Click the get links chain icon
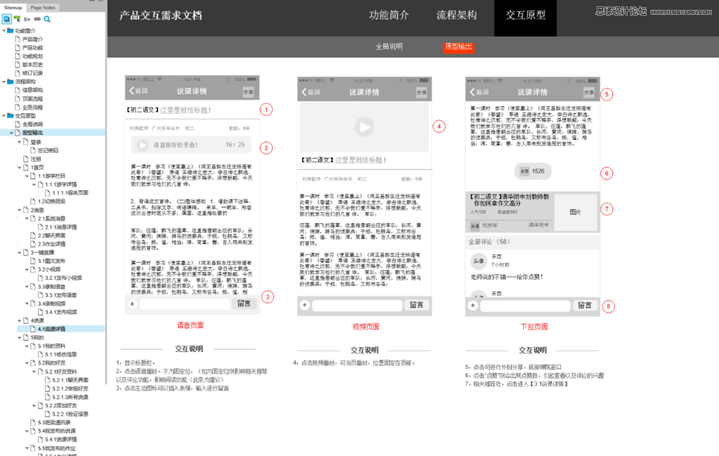719x456 pixels. (x=37, y=19)
